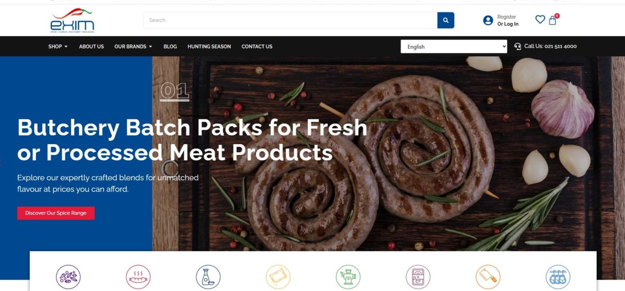
Task: Click the user account avatar icon
Action: pyautogui.click(x=488, y=20)
